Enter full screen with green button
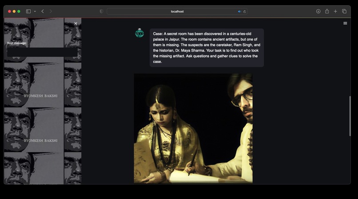 [19, 12]
